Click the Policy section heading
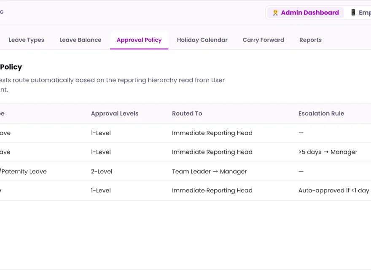371x270 pixels. 11,67
